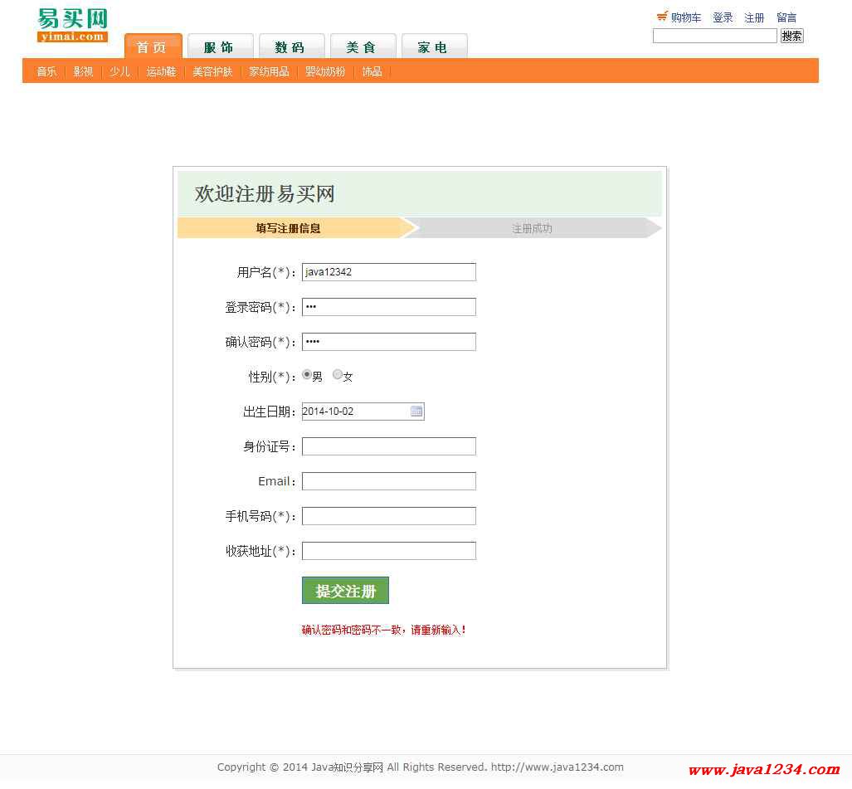Click the 手机号码 phone number field
The height and width of the screenshot is (789, 852).
(x=388, y=516)
